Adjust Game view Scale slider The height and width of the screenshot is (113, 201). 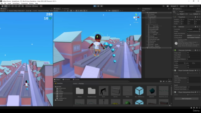coord(31,11)
